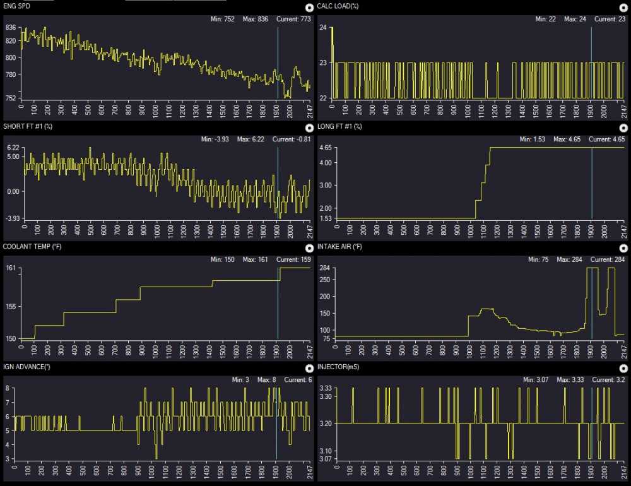Click the cursor line in ENG SPD graph
The height and width of the screenshot is (486, 631).
tap(278, 63)
